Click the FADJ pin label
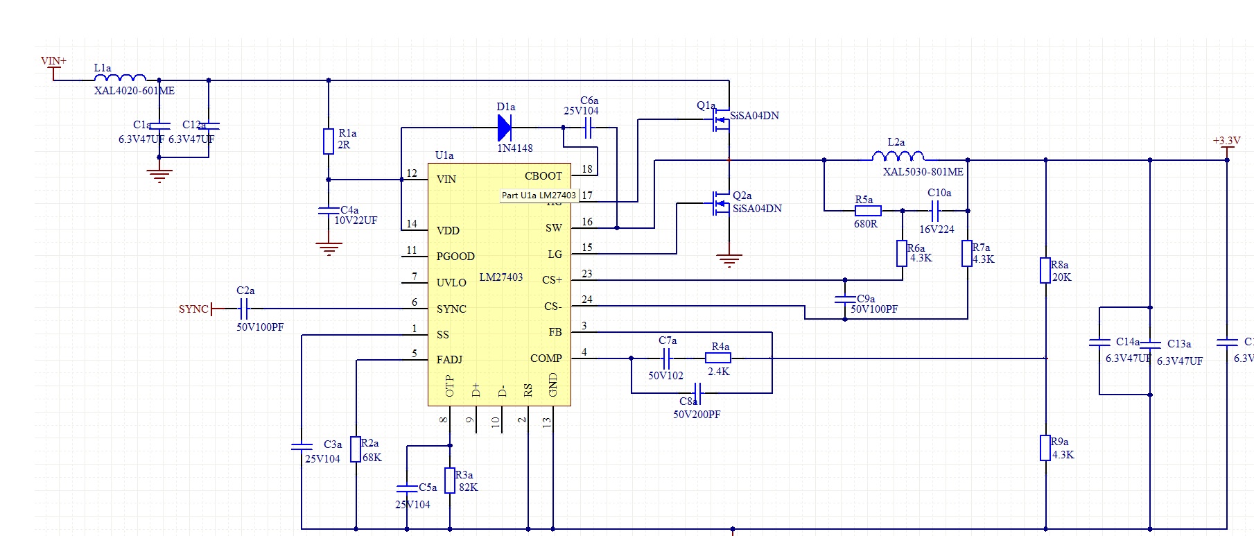Image resolution: width=1254 pixels, height=536 pixels. tap(449, 360)
